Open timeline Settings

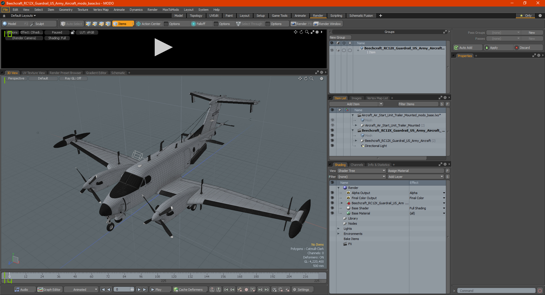(303, 290)
